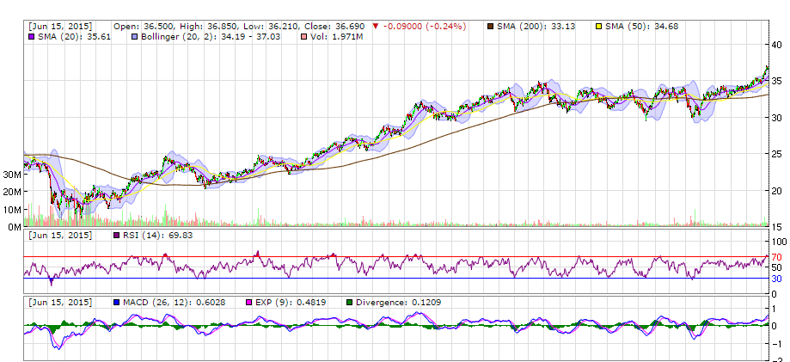Click the 50 RSI axis label
This screenshot has height=362, width=790.
(x=776, y=267)
